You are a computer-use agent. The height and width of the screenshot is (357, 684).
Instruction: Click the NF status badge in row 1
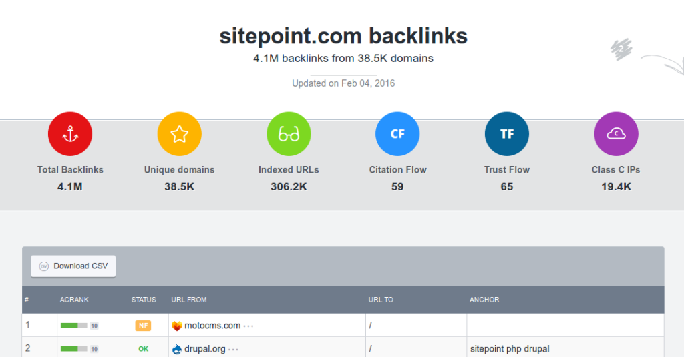click(144, 326)
